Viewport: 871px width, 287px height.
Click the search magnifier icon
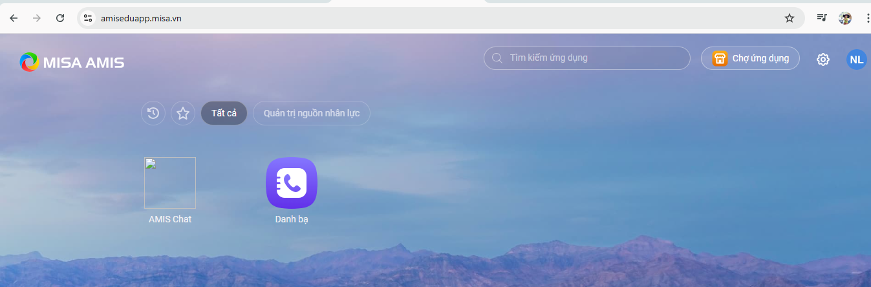click(x=497, y=58)
